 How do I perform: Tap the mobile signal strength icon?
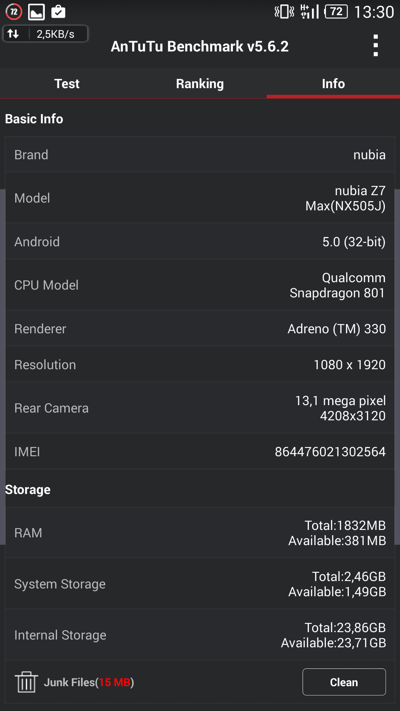[310, 12]
